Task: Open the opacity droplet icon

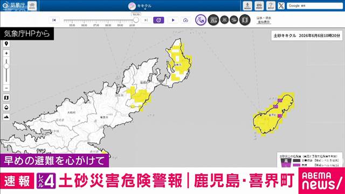Action: (6, 107)
